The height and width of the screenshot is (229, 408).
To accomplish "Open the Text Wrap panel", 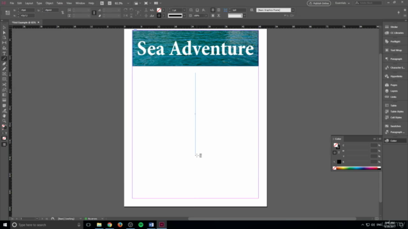I will [x=395, y=50].
